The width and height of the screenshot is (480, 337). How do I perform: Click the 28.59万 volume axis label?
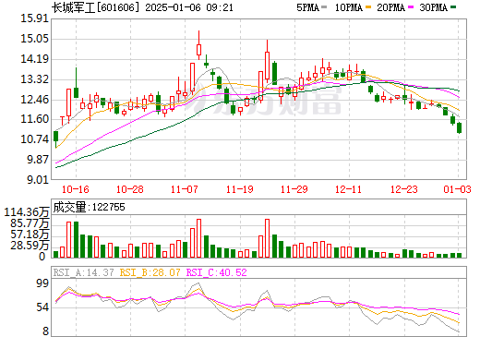[30, 246]
